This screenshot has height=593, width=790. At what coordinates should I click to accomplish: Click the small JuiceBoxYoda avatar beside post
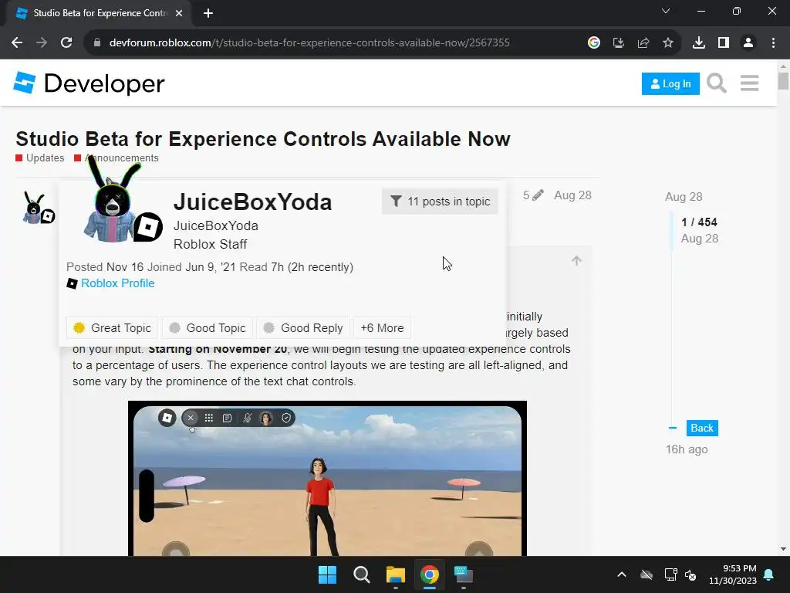coord(38,208)
